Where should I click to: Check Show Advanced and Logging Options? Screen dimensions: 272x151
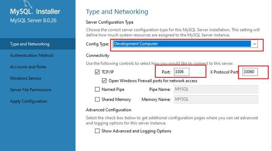coord(97,131)
